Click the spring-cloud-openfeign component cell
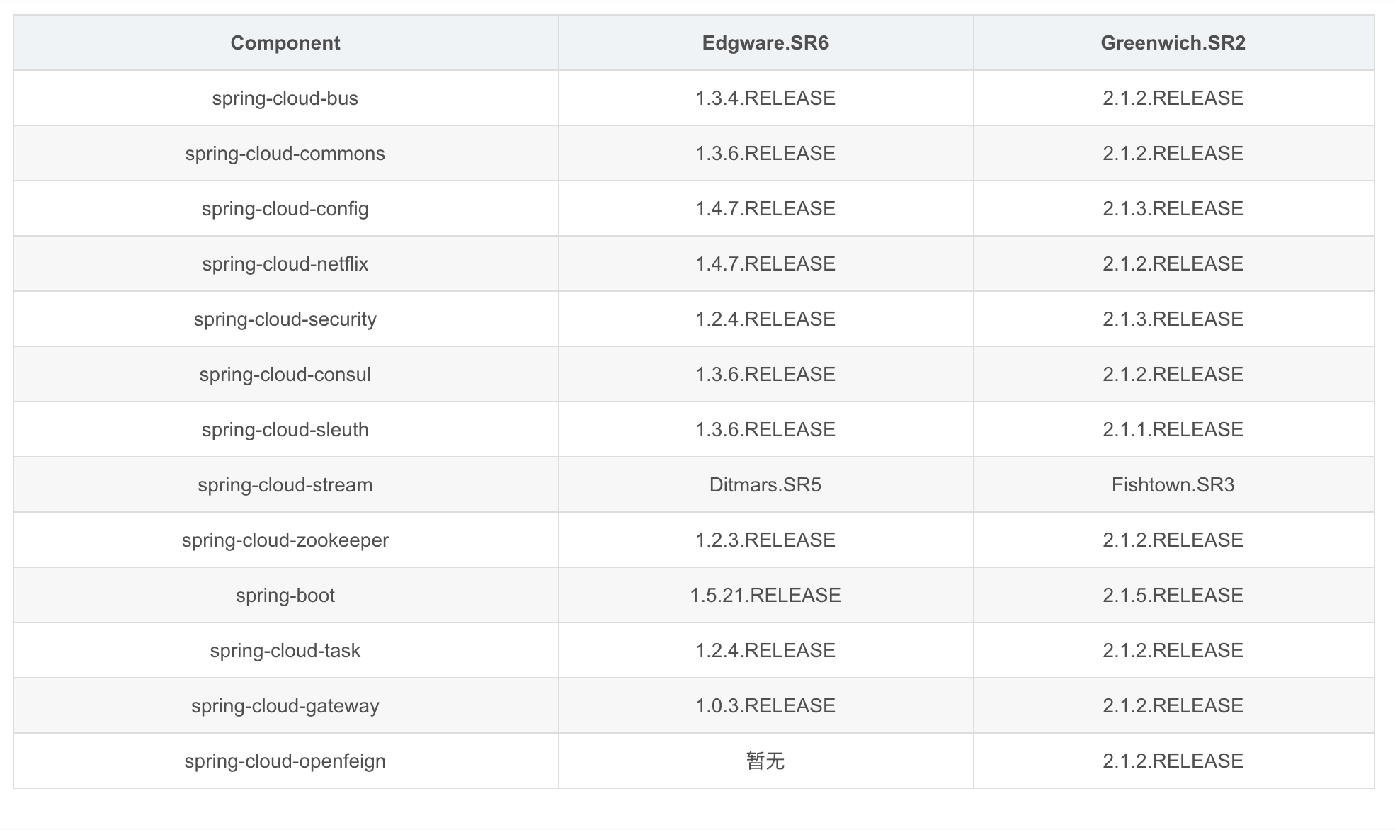This screenshot has height=830, width=1395. (285, 761)
